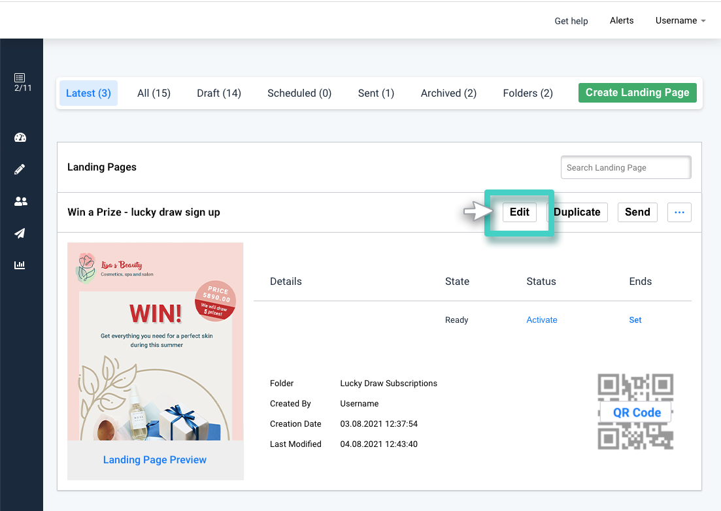
Task: Click the State column header
Action: click(457, 281)
